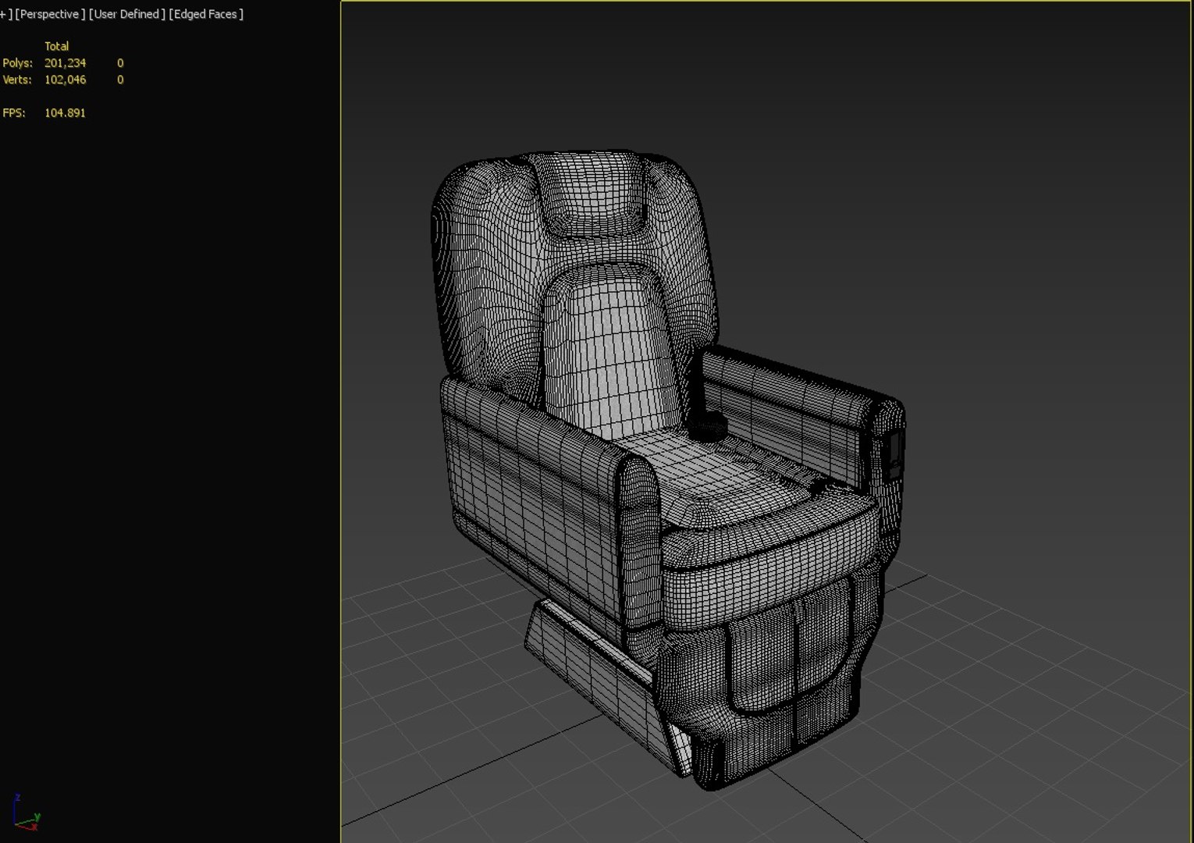Click the Polys count 201,234
This screenshot has width=1194, height=843.
pos(65,62)
